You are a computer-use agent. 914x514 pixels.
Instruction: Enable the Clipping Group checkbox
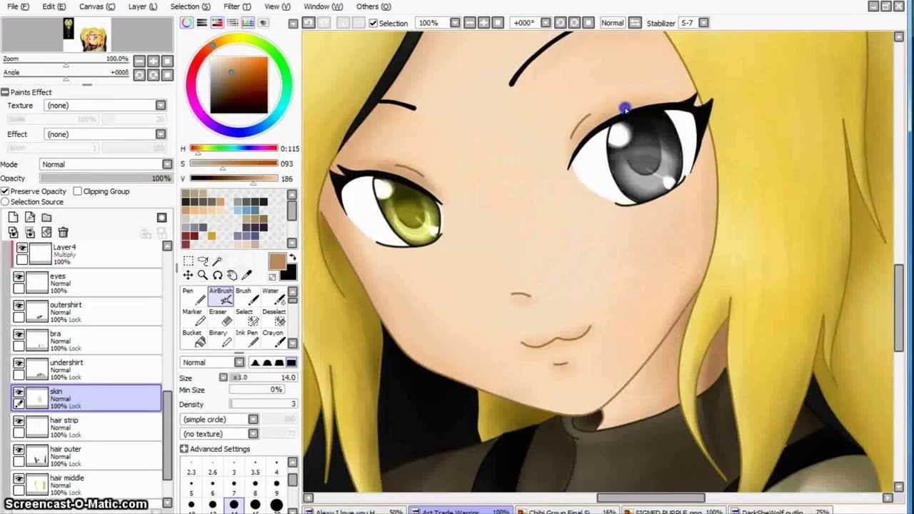coord(77,191)
